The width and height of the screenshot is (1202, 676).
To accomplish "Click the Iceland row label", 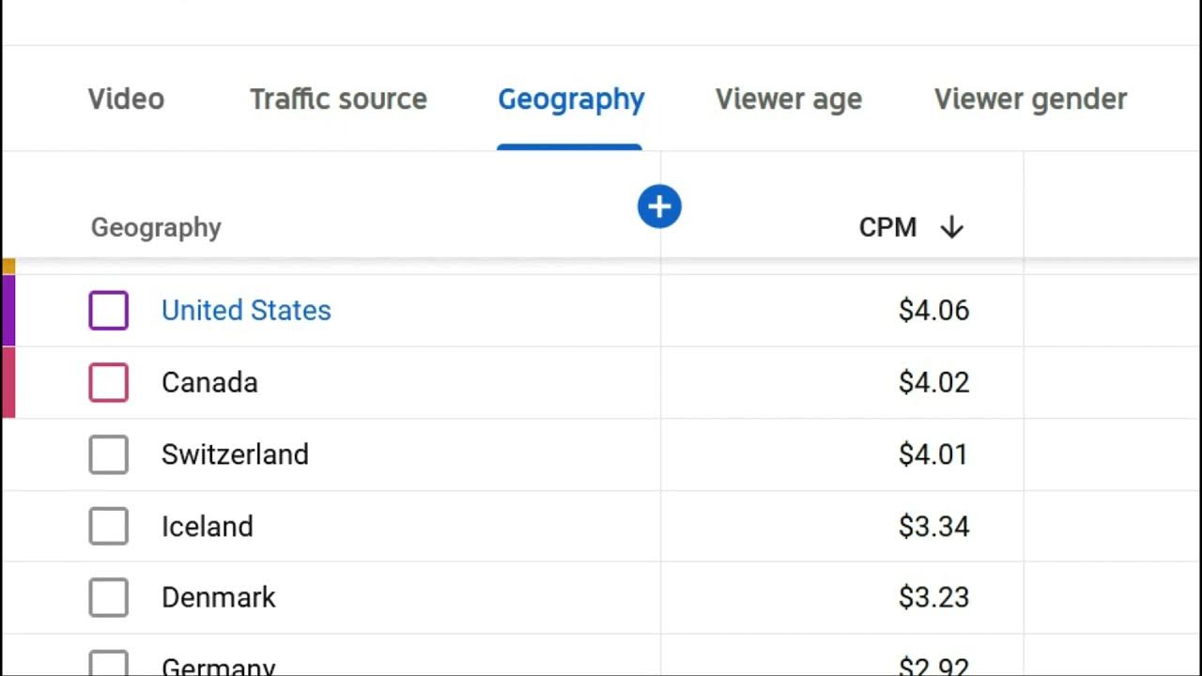I will (208, 527).
